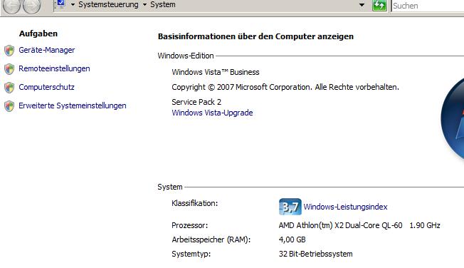Follow the Windows Vista-Upgrade link

(212, 113)
